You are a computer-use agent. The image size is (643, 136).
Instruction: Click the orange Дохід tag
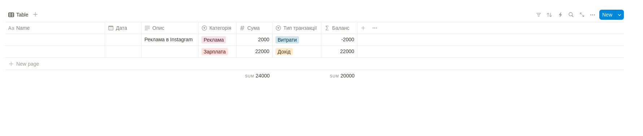284,52
